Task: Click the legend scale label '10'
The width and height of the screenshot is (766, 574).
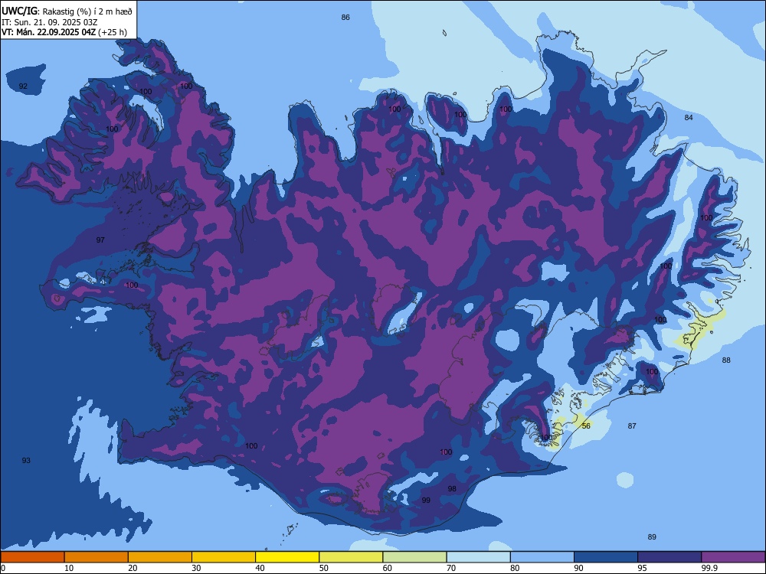Action: tap(69, 568)
